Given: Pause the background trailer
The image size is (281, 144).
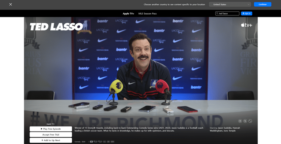Looking at the screenshot, I should click(x=240, y=121).
